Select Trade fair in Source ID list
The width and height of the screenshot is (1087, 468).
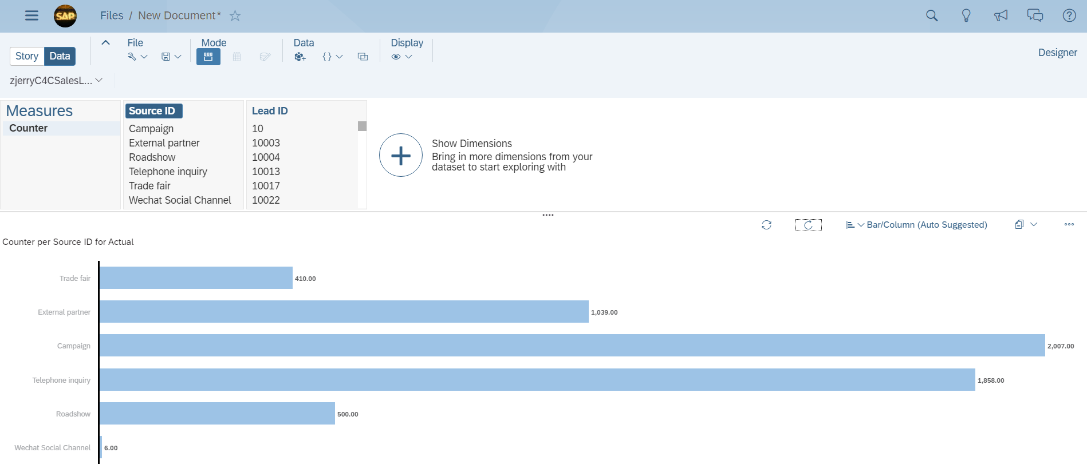pyautogui.click(x=149, y=186)
